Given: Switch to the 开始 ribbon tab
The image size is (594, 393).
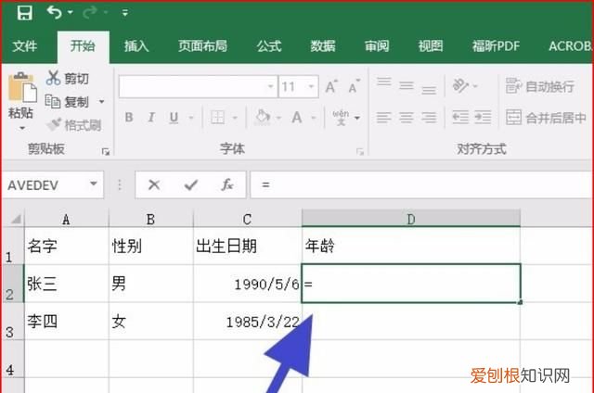Looking at the screenshot, I should click(83, 46).
